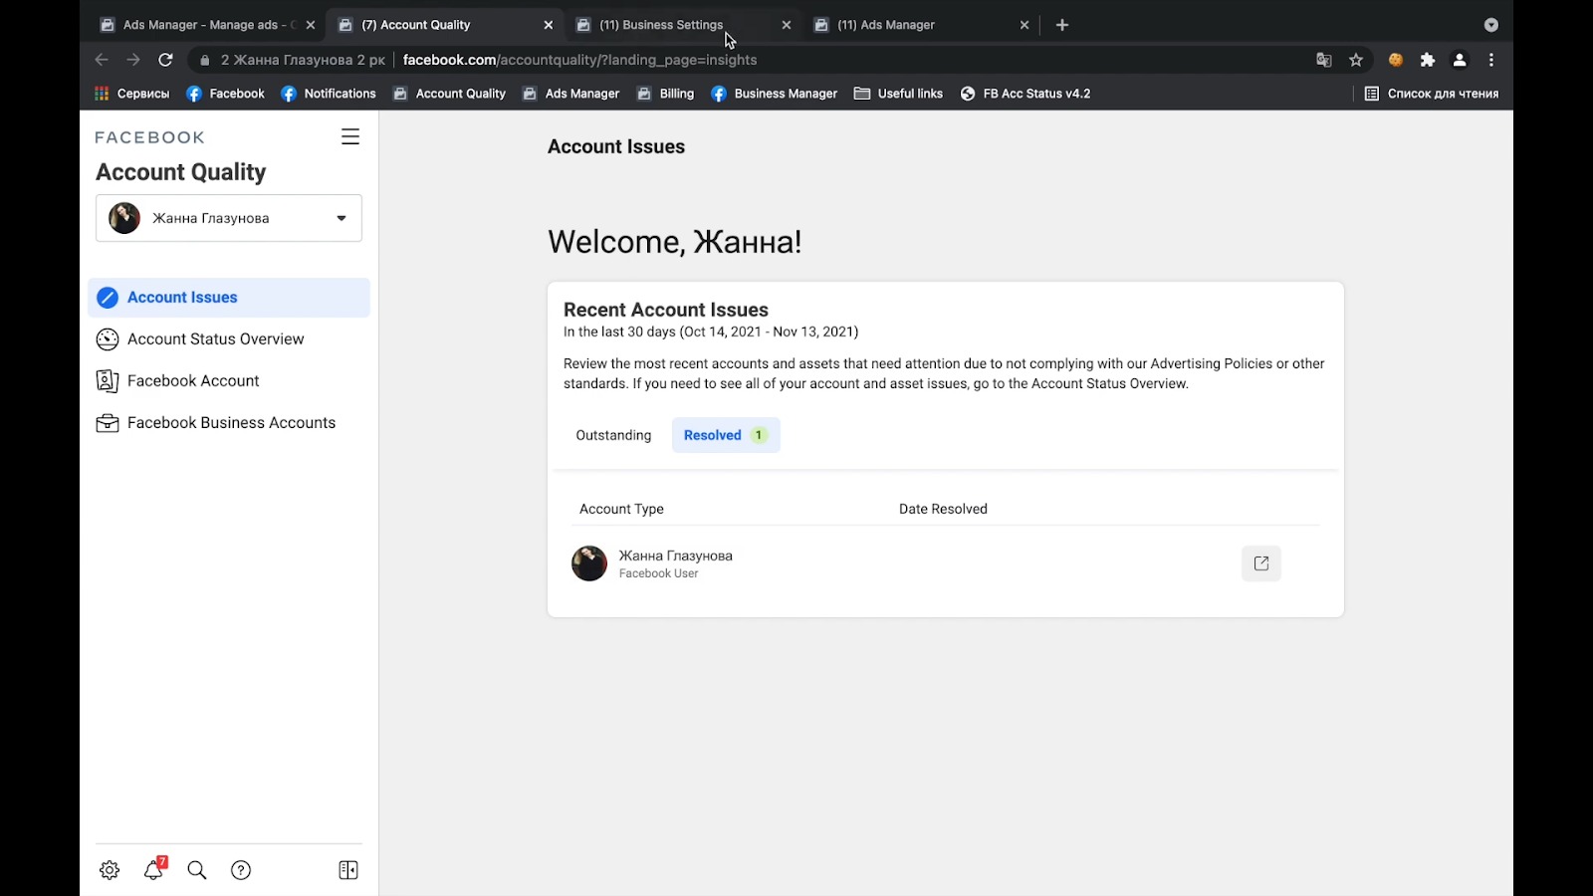Click the tab search dropdown arrow
This screenshot has width=1593, height=896.
click(x=1491, y=25)
